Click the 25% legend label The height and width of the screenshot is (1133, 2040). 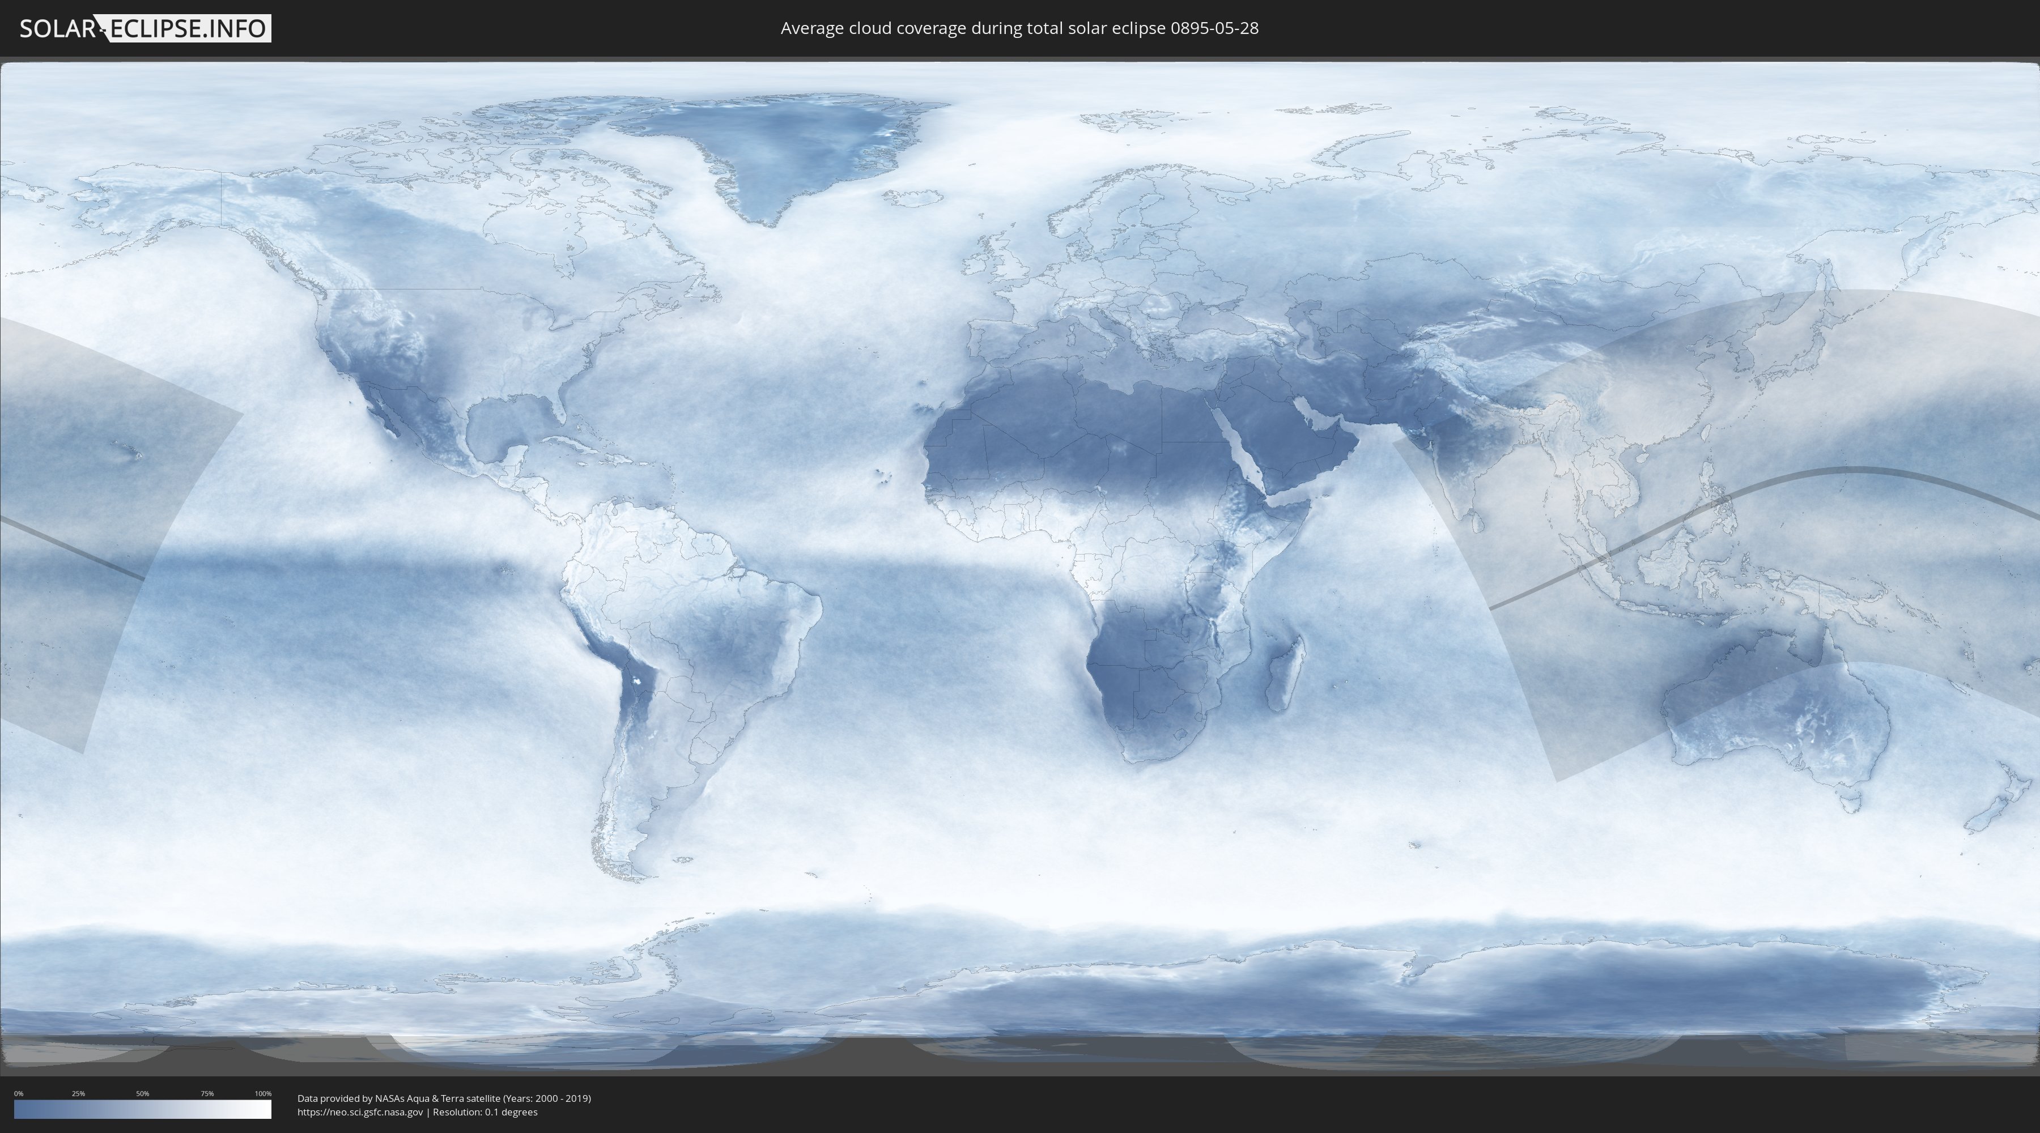click(x=78, y=1093)
